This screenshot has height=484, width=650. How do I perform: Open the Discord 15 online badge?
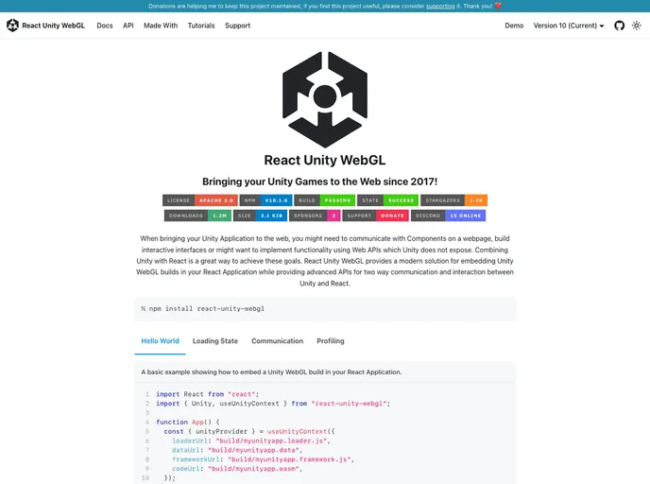point(448,216)
